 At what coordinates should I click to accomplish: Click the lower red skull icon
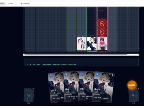pyautogui.click(x=102, y=32)
